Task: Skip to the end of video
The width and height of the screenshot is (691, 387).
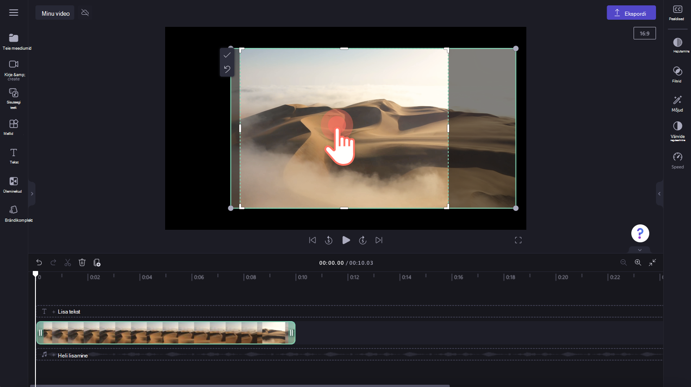Action: pos(379,240)
